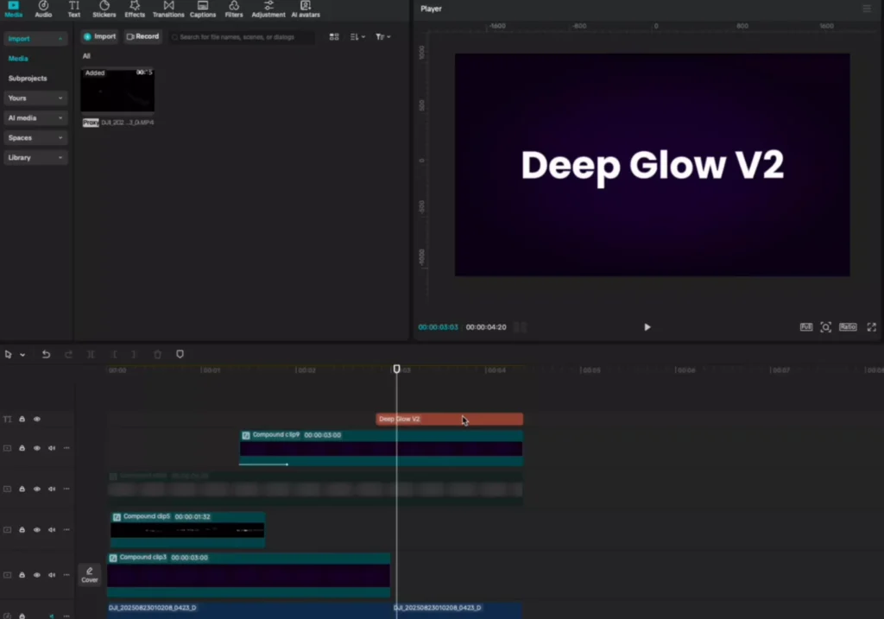Mute the Compound clip3 track audio

tap(52, 575)
